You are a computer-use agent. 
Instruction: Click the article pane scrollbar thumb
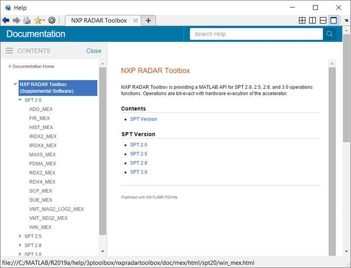332,161
